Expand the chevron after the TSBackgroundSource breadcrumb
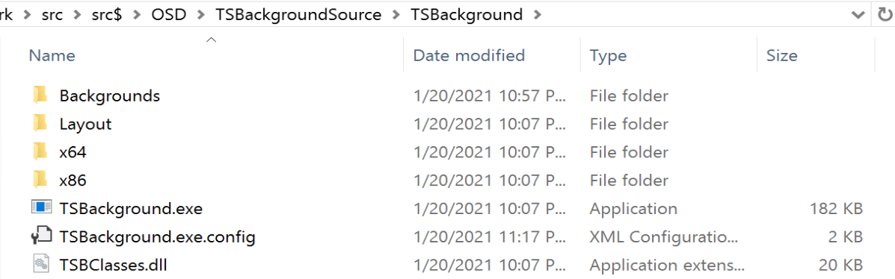Screen dimensions: 895x279 [396, 16]
